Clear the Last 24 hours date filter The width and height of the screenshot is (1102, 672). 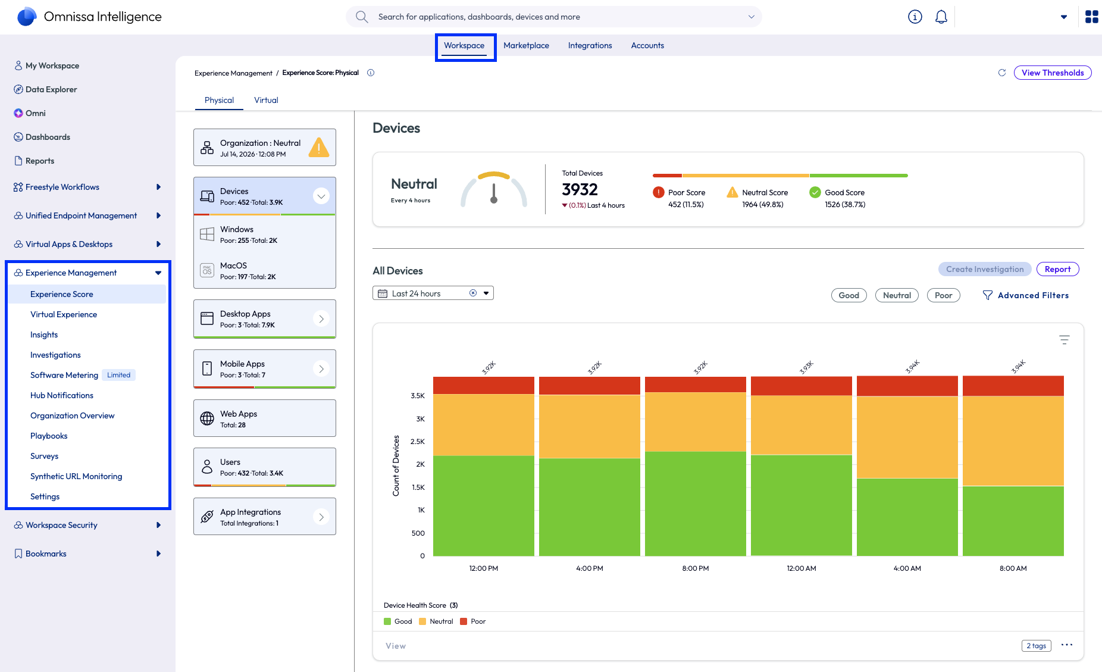click(x=473, y=293)
